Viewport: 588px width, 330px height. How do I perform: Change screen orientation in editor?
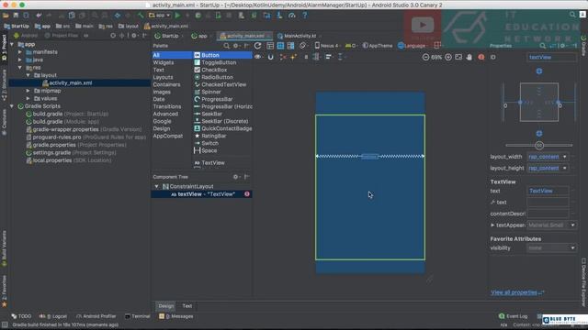click(x=303, y=46)
